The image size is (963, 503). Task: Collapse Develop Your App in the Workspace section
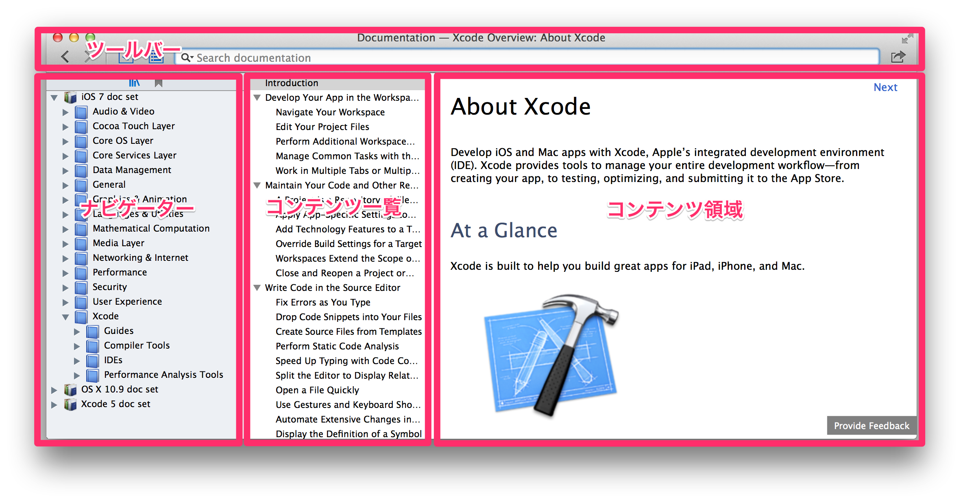coord(257,98)
